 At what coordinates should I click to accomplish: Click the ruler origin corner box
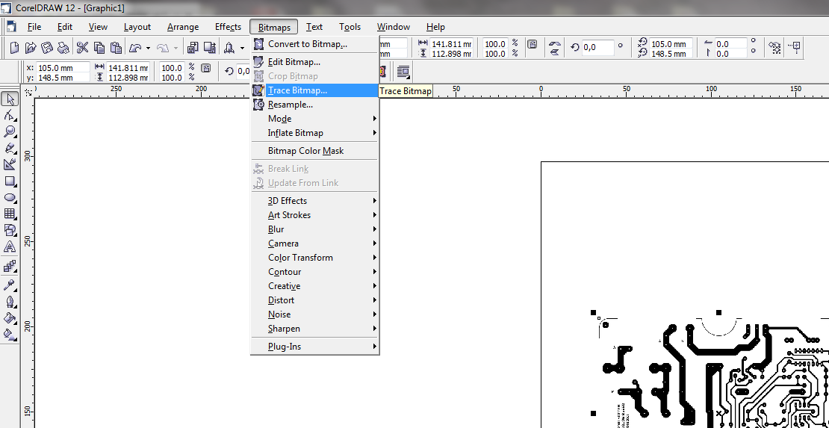pos(29,92)
